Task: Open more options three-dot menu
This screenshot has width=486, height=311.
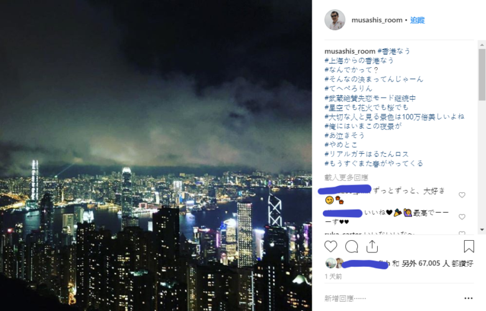Action: click(x=469, y=299)
